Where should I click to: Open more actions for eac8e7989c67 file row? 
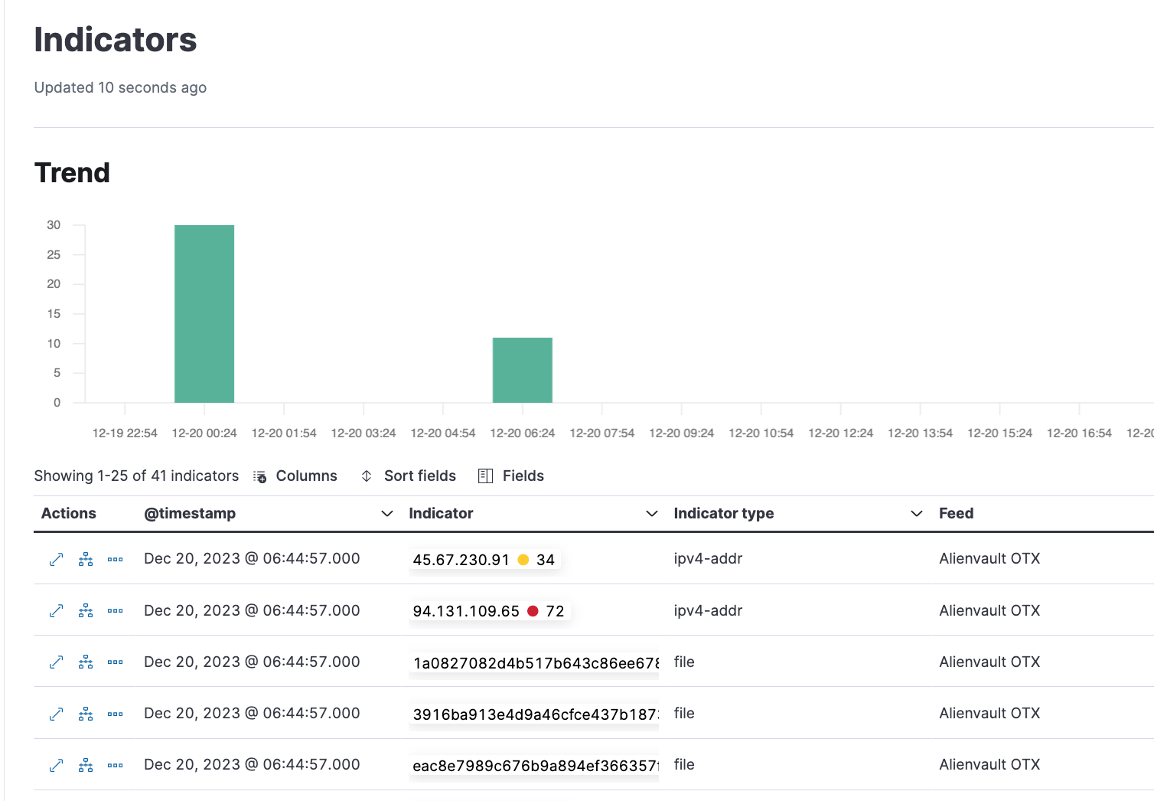click(116, 765)
